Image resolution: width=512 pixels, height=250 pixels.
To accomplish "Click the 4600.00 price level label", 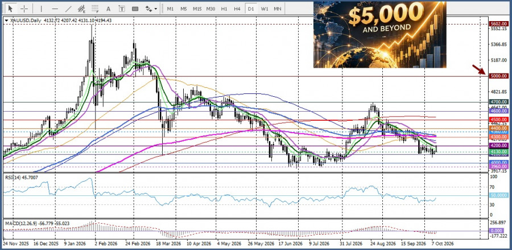I will click(498, 111).
